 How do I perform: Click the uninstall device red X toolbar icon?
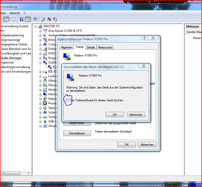pyautogui.click(x=49, y=19)
